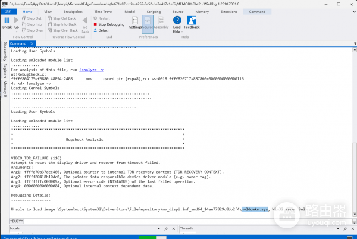
Task: Click the Threads panel title
Action: point(186,228)
